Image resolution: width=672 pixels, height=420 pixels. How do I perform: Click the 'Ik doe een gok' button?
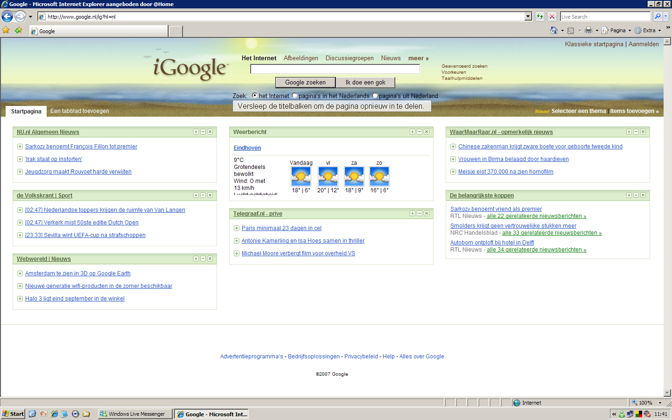point(365,82)
